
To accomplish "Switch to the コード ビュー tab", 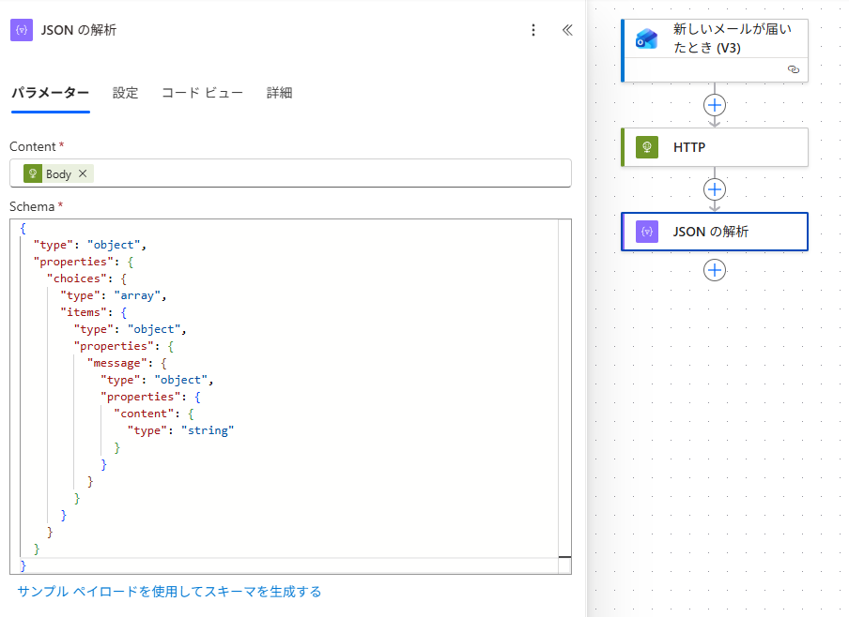I will pos(202,93).
